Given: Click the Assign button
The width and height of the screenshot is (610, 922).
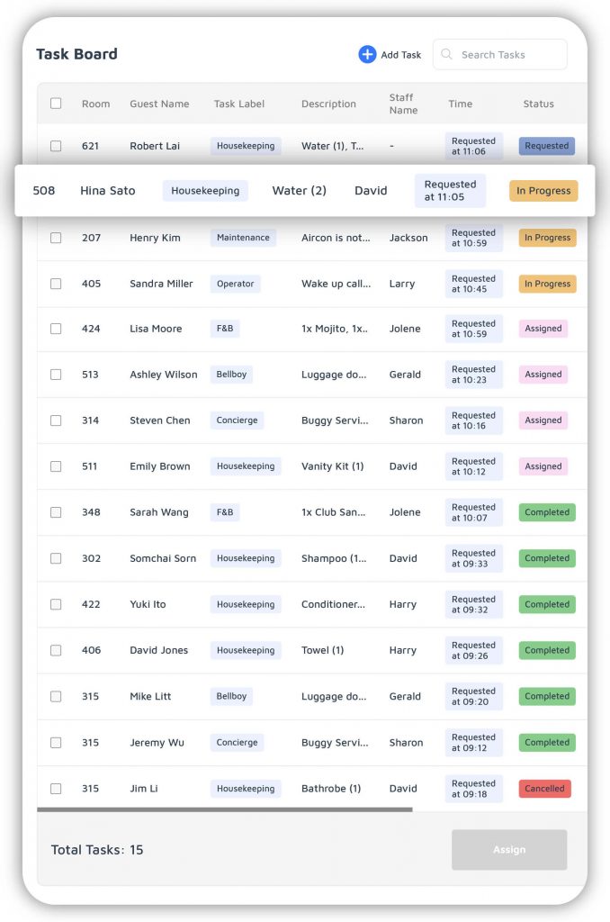Looking at the screenshot, I should (x=509, y=850).
